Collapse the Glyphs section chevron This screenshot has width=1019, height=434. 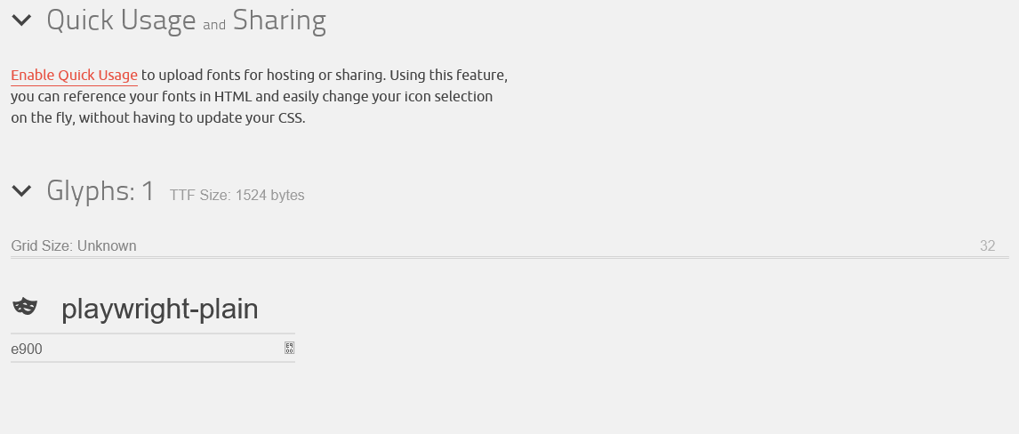pos(21,190)
